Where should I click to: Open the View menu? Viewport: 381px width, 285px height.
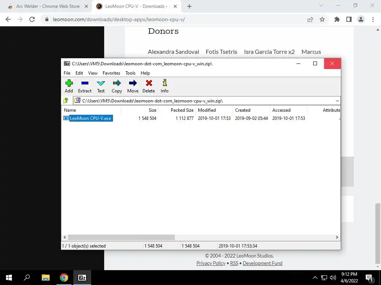coord(93,73)
